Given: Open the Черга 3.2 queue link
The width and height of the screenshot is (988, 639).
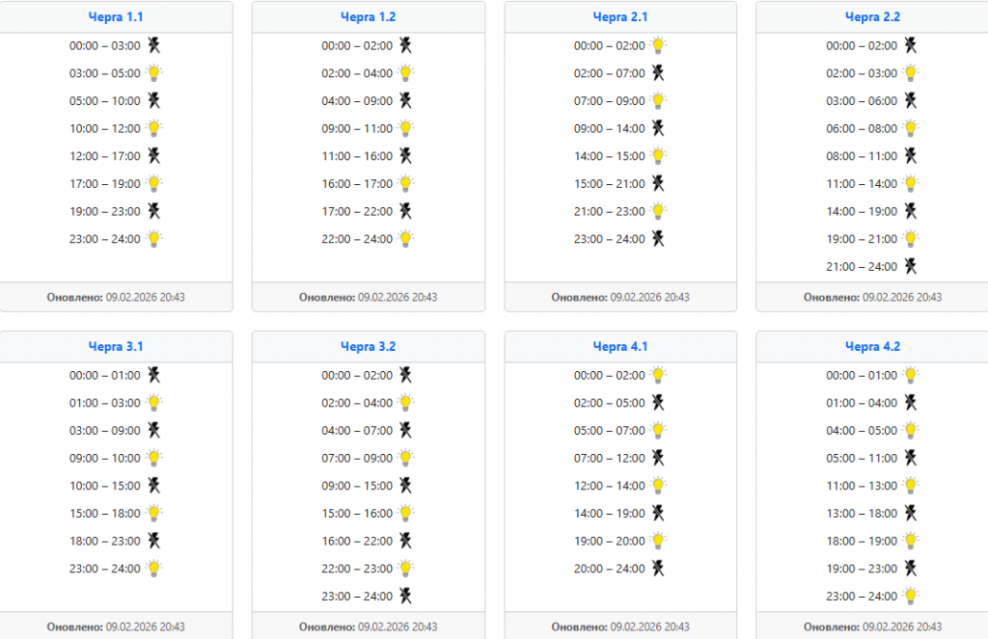Looking at the screenshot, I should [x=368, y=347].
